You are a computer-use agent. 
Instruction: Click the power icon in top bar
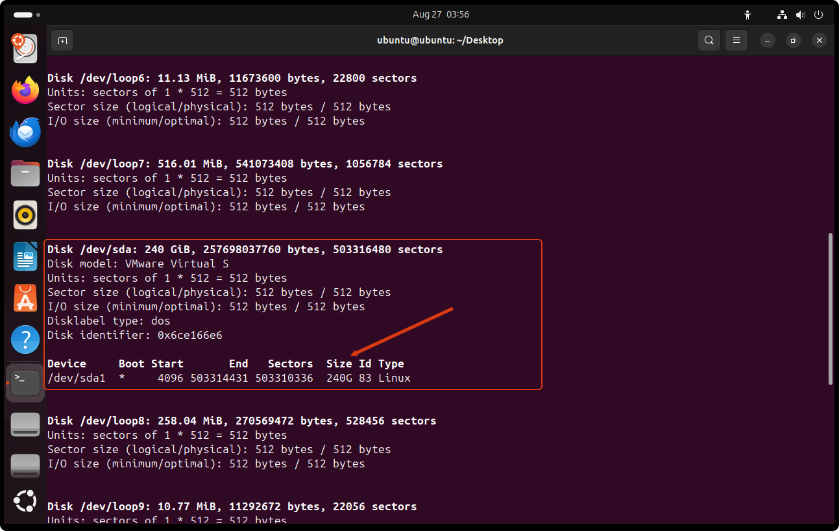click(x=819, y=14)
